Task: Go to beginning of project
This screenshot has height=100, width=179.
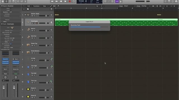Action: (x=61, y=1)
